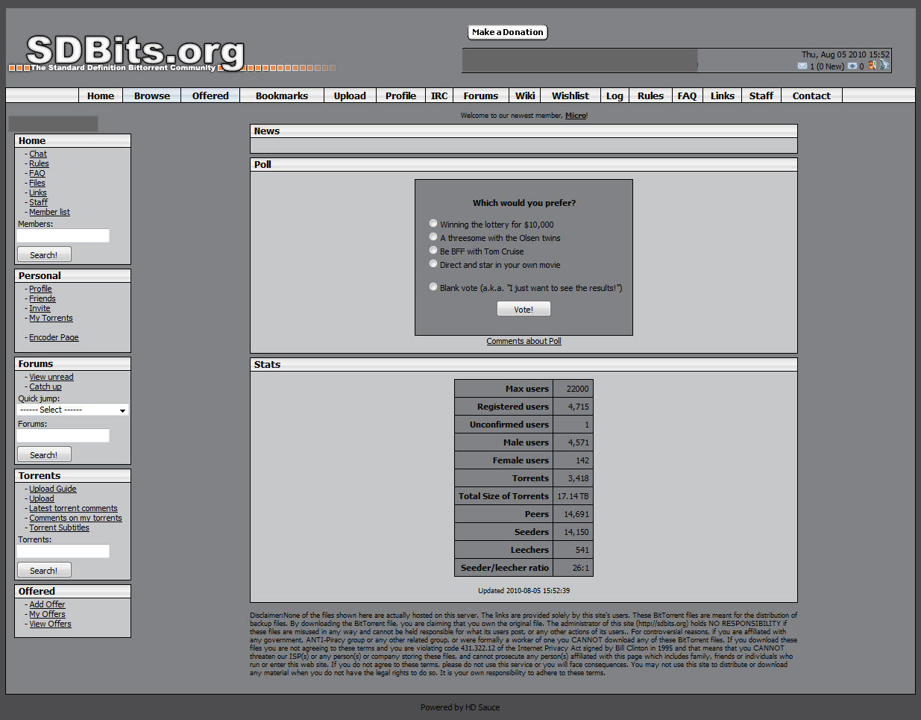Click View unread in Forums panel

pyautogui.click(x=51, y=377)
